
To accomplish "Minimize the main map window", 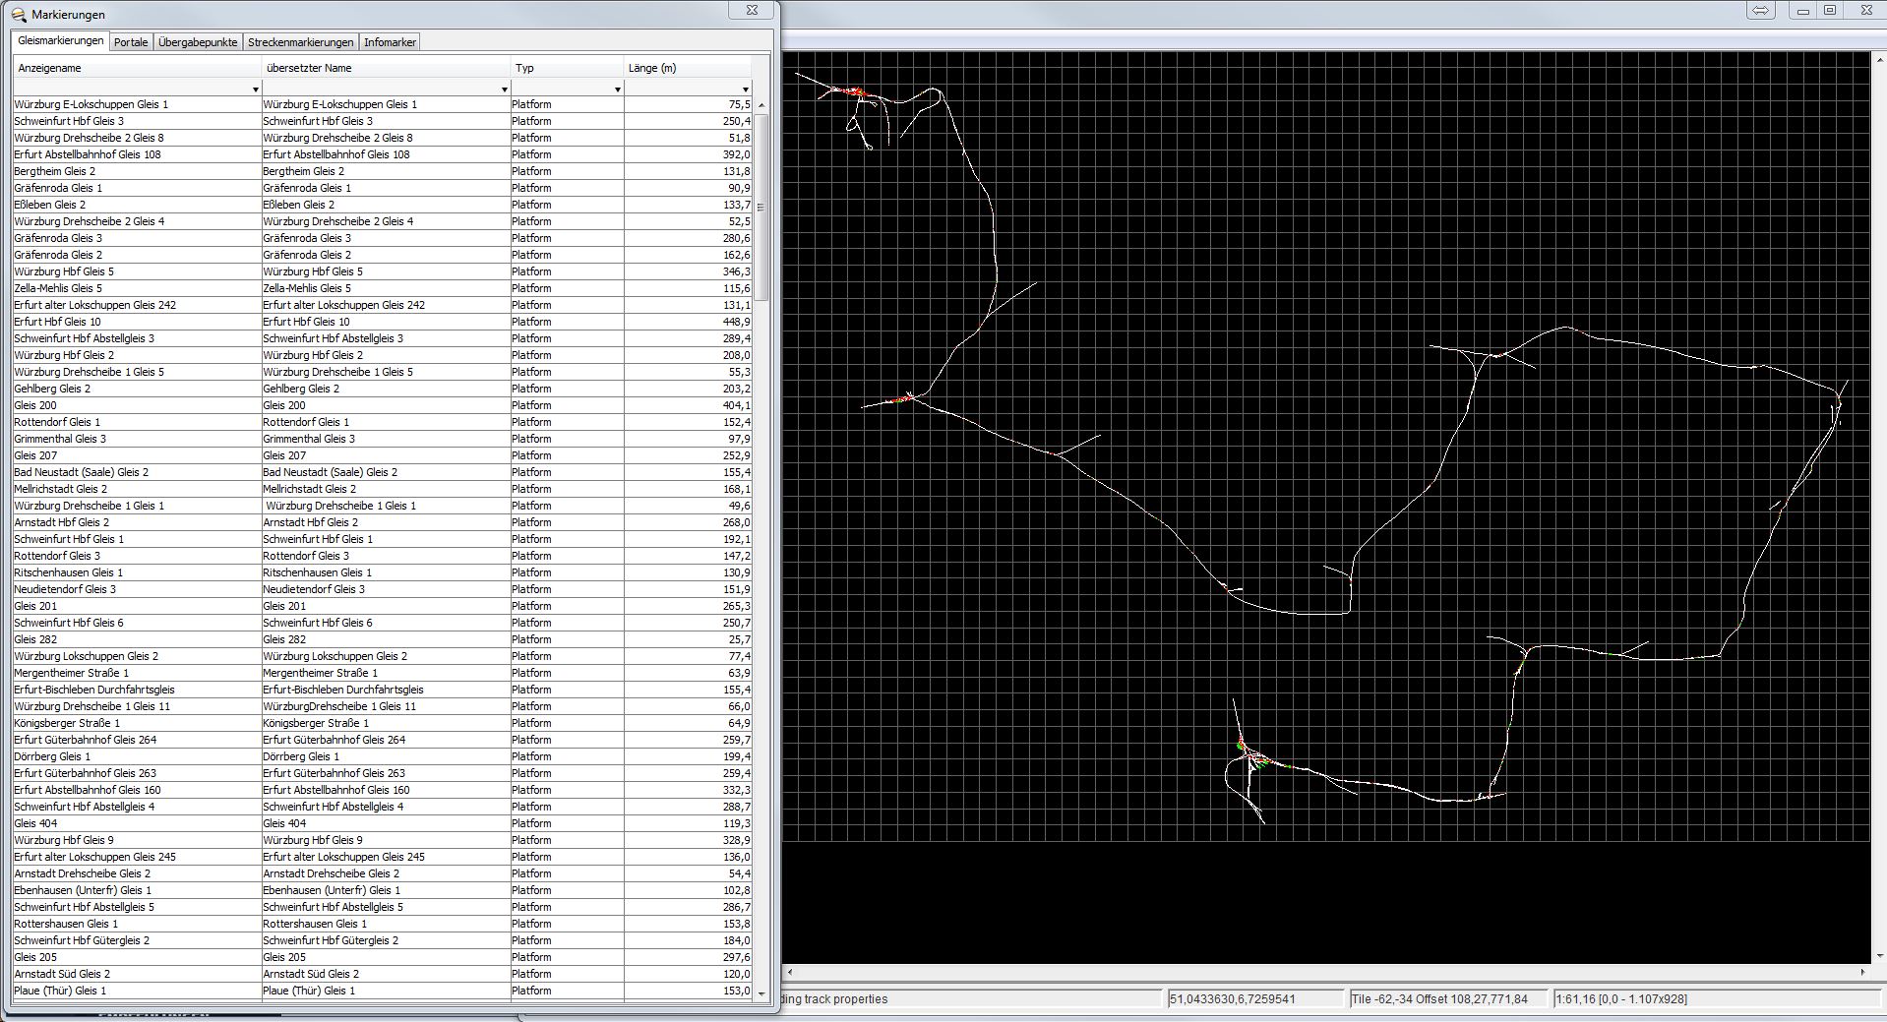I will tap(1802, 11).
